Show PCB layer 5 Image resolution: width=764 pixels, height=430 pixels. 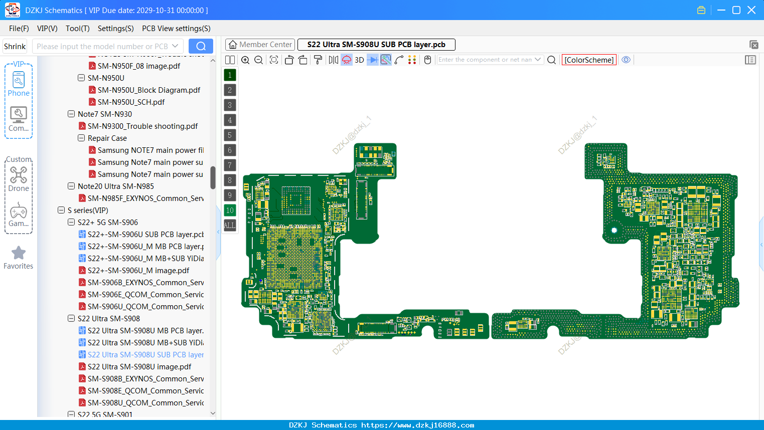(230, 135)
